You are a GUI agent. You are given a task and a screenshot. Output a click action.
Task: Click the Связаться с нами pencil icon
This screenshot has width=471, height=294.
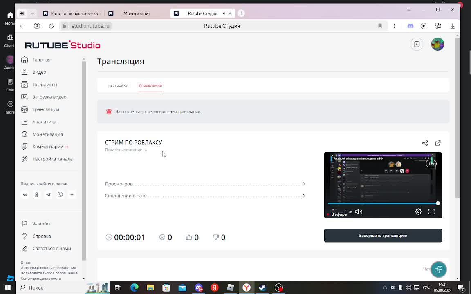point(25,249)
